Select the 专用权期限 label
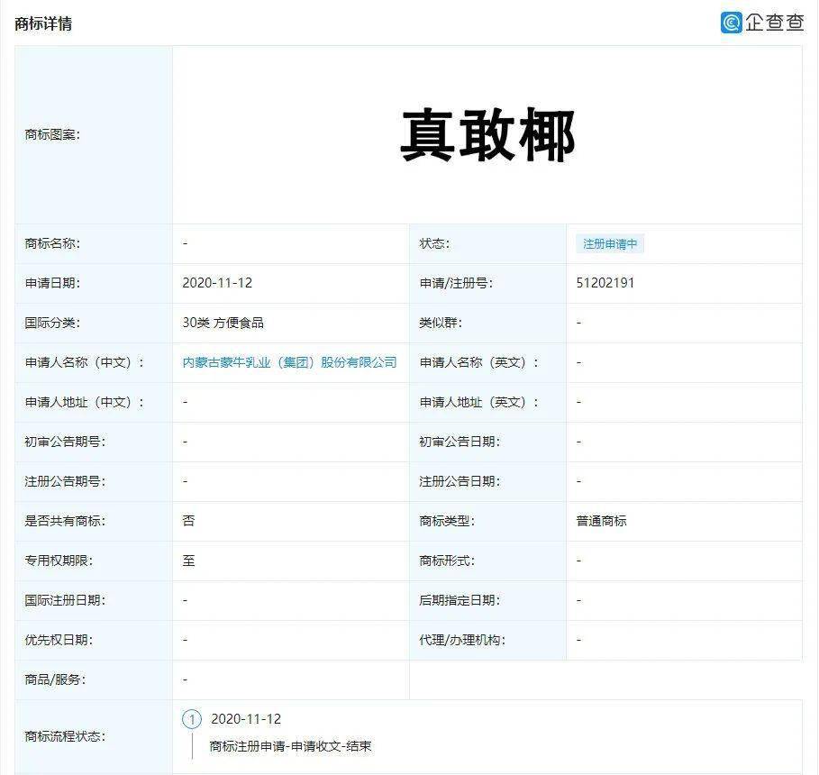This screenshot has width=819, height=775. click(59, 561)
